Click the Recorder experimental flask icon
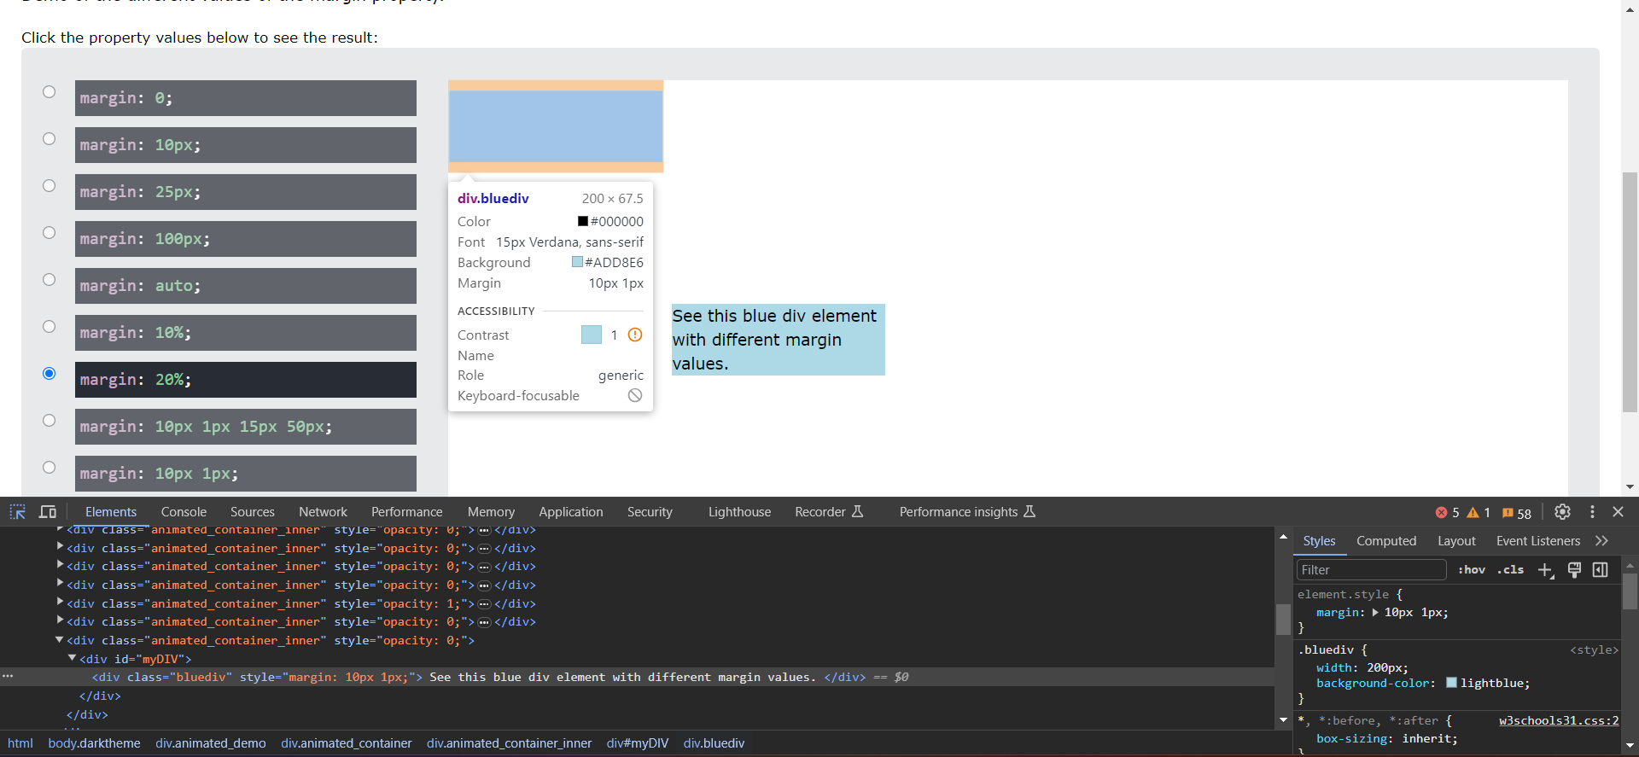 pyautogui.click(x=858, y=512)
